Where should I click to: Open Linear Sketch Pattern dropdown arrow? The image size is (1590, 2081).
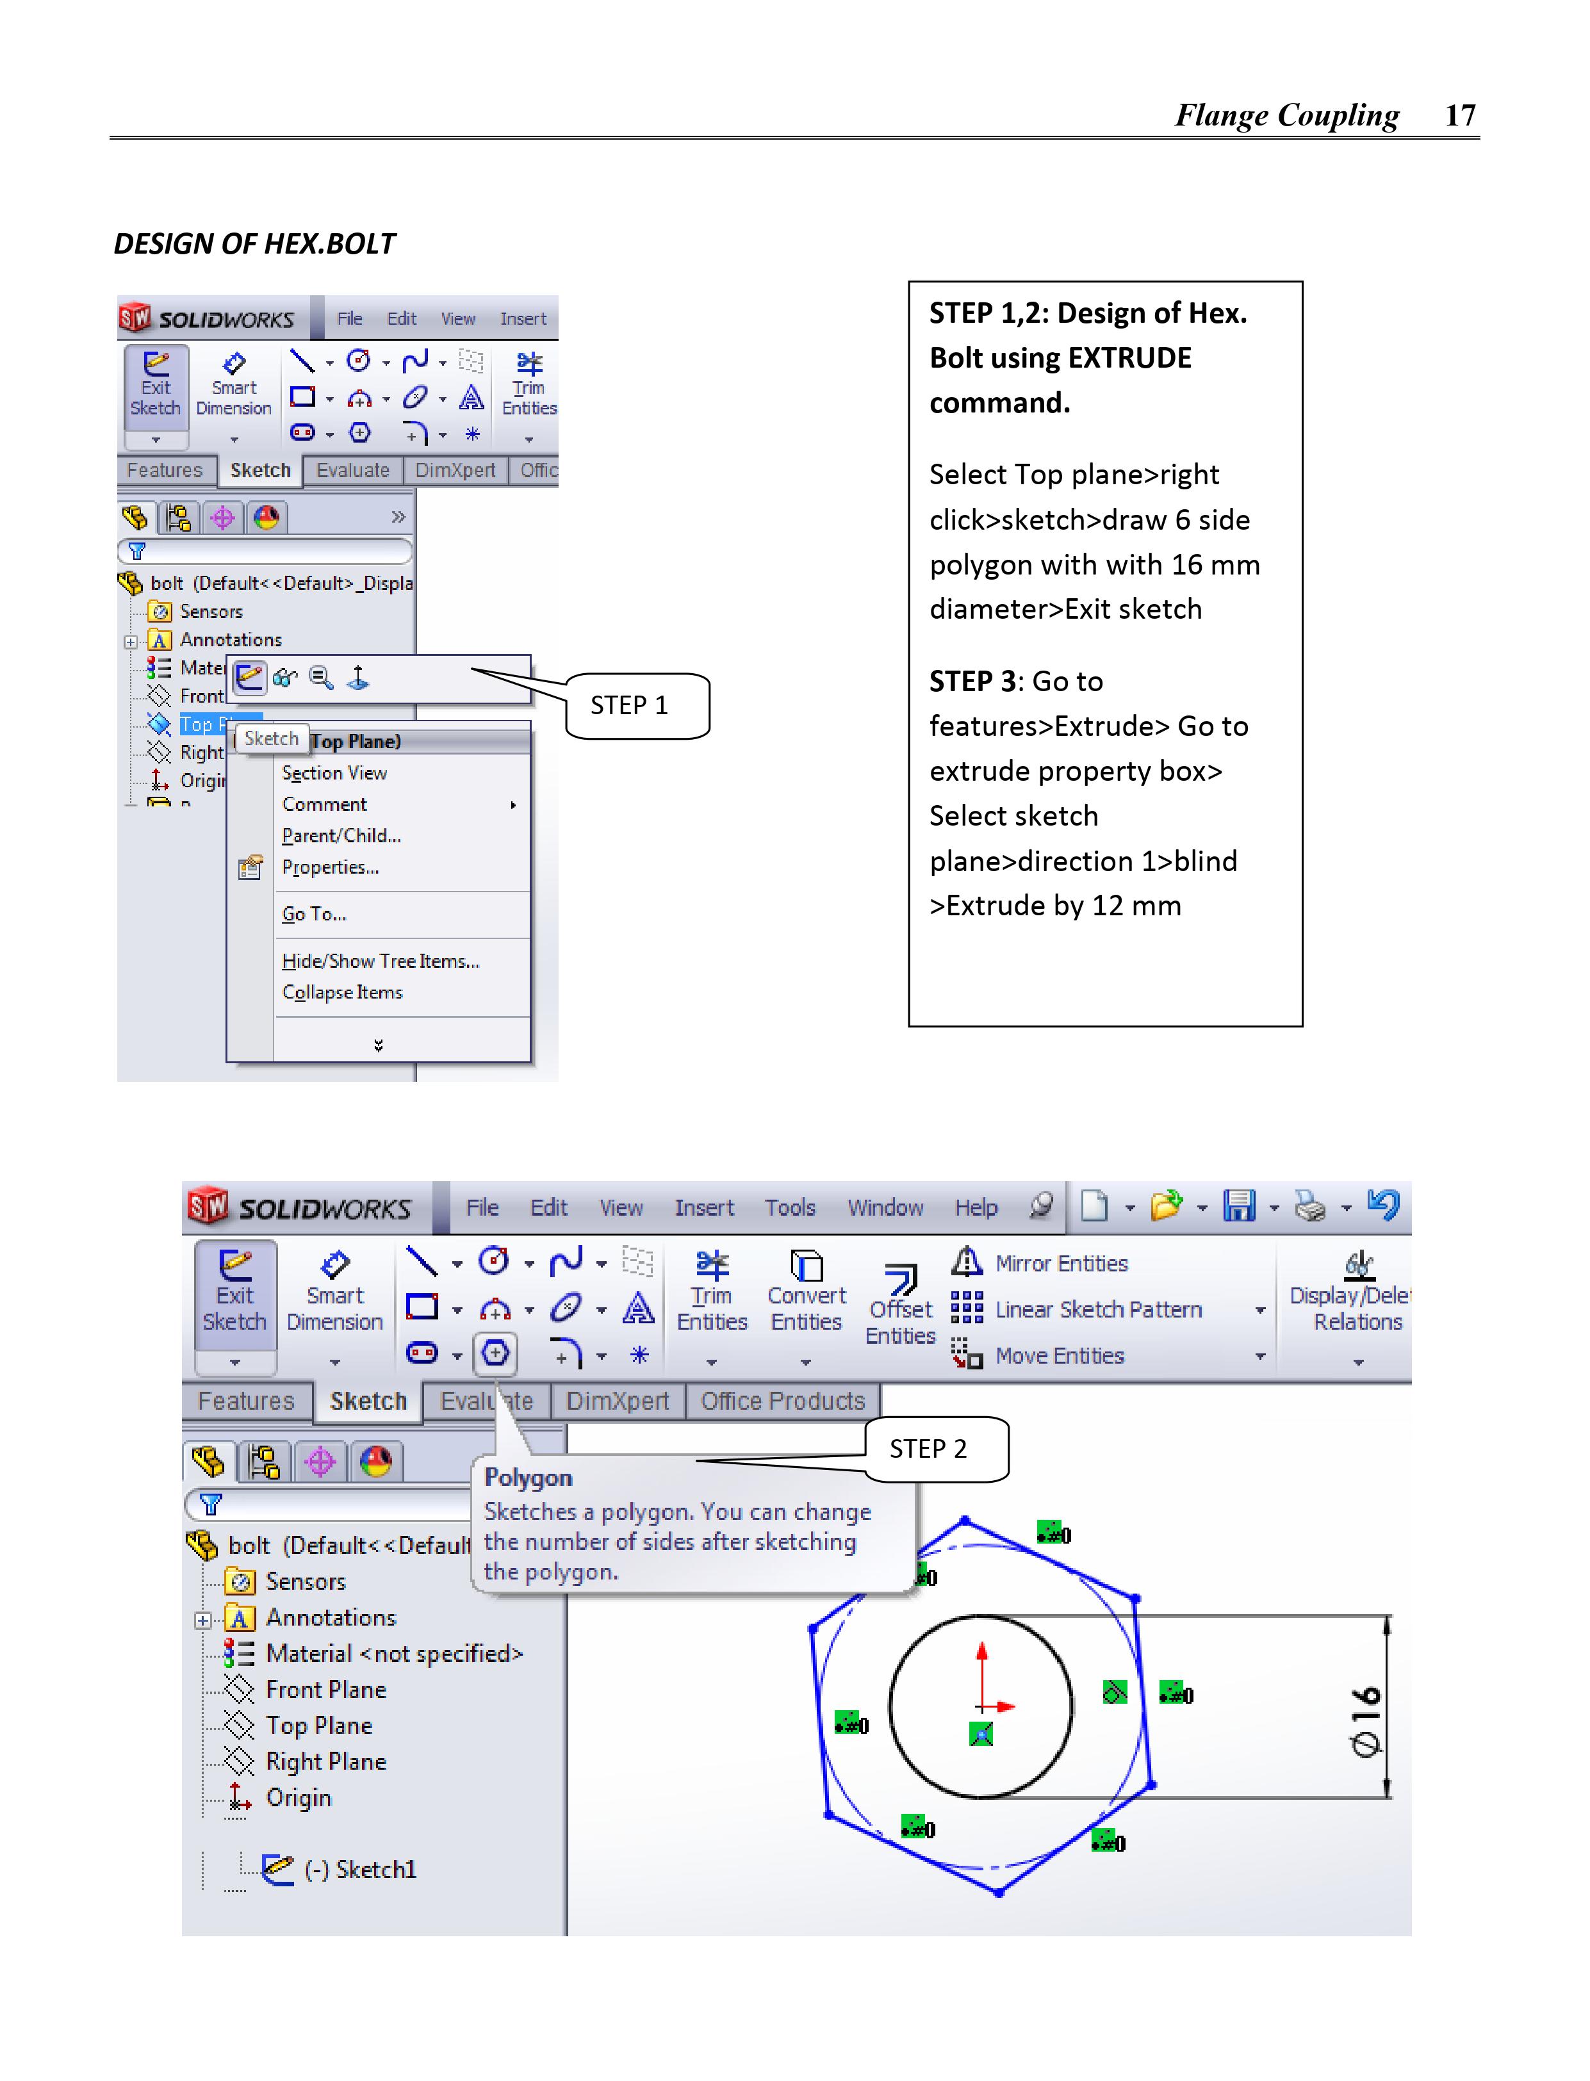(1259, 1310)
